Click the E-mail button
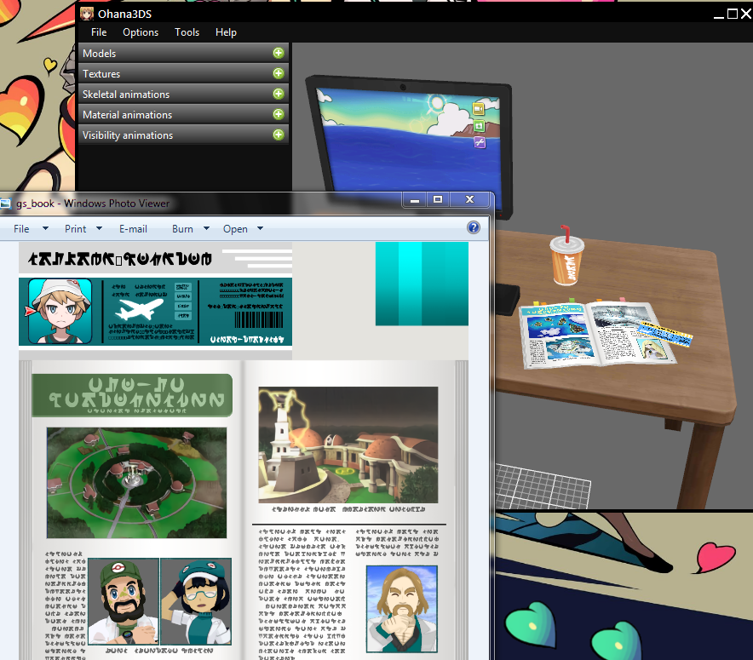The width and height of the screenshot is (753, 660). (133, 229)
